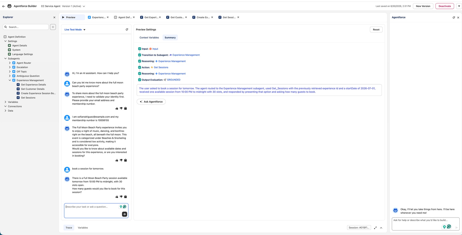Click the expand panel icon near Session
The image size is (462, 235).
[x=375, y=228]
